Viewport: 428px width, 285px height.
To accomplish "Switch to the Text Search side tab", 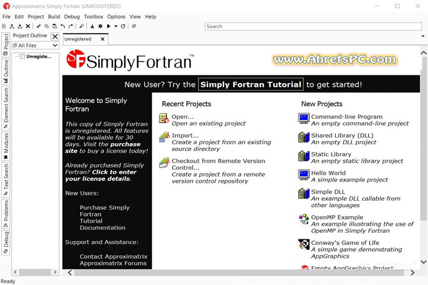I will pyautogui.click(x=6, y=180).
